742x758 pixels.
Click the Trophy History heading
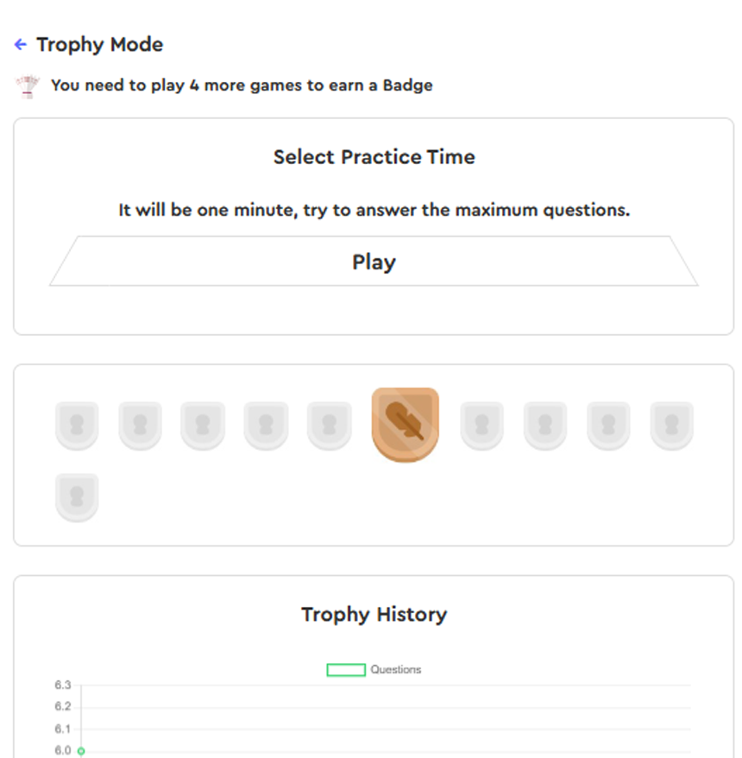(x=374, y=615)
